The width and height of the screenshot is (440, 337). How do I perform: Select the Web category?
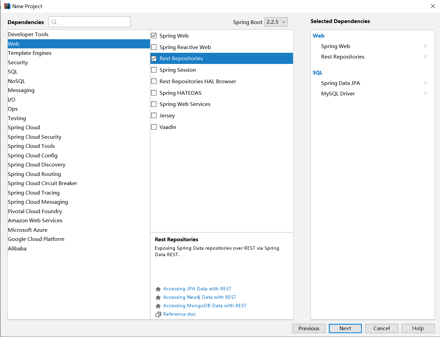pos(79,44)
